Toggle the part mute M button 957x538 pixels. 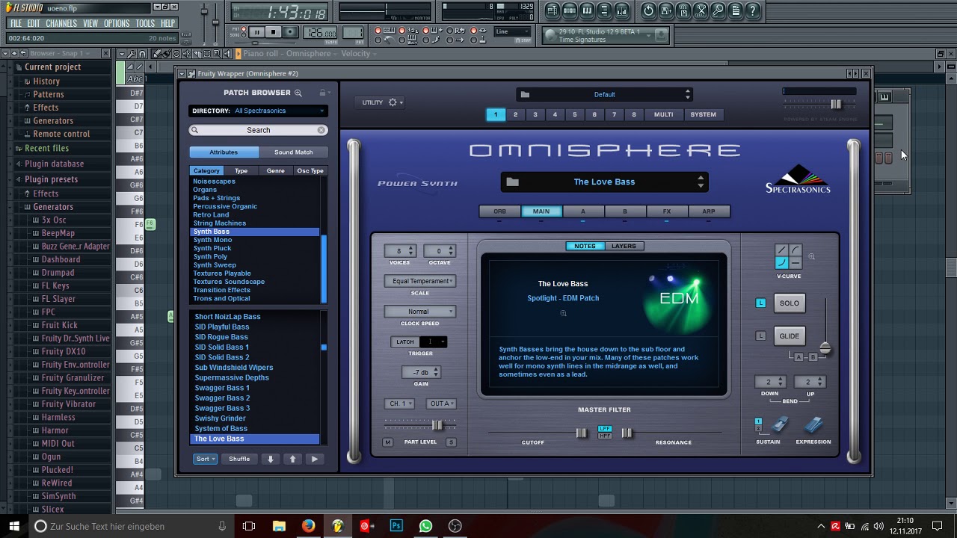tap(387, 442)
